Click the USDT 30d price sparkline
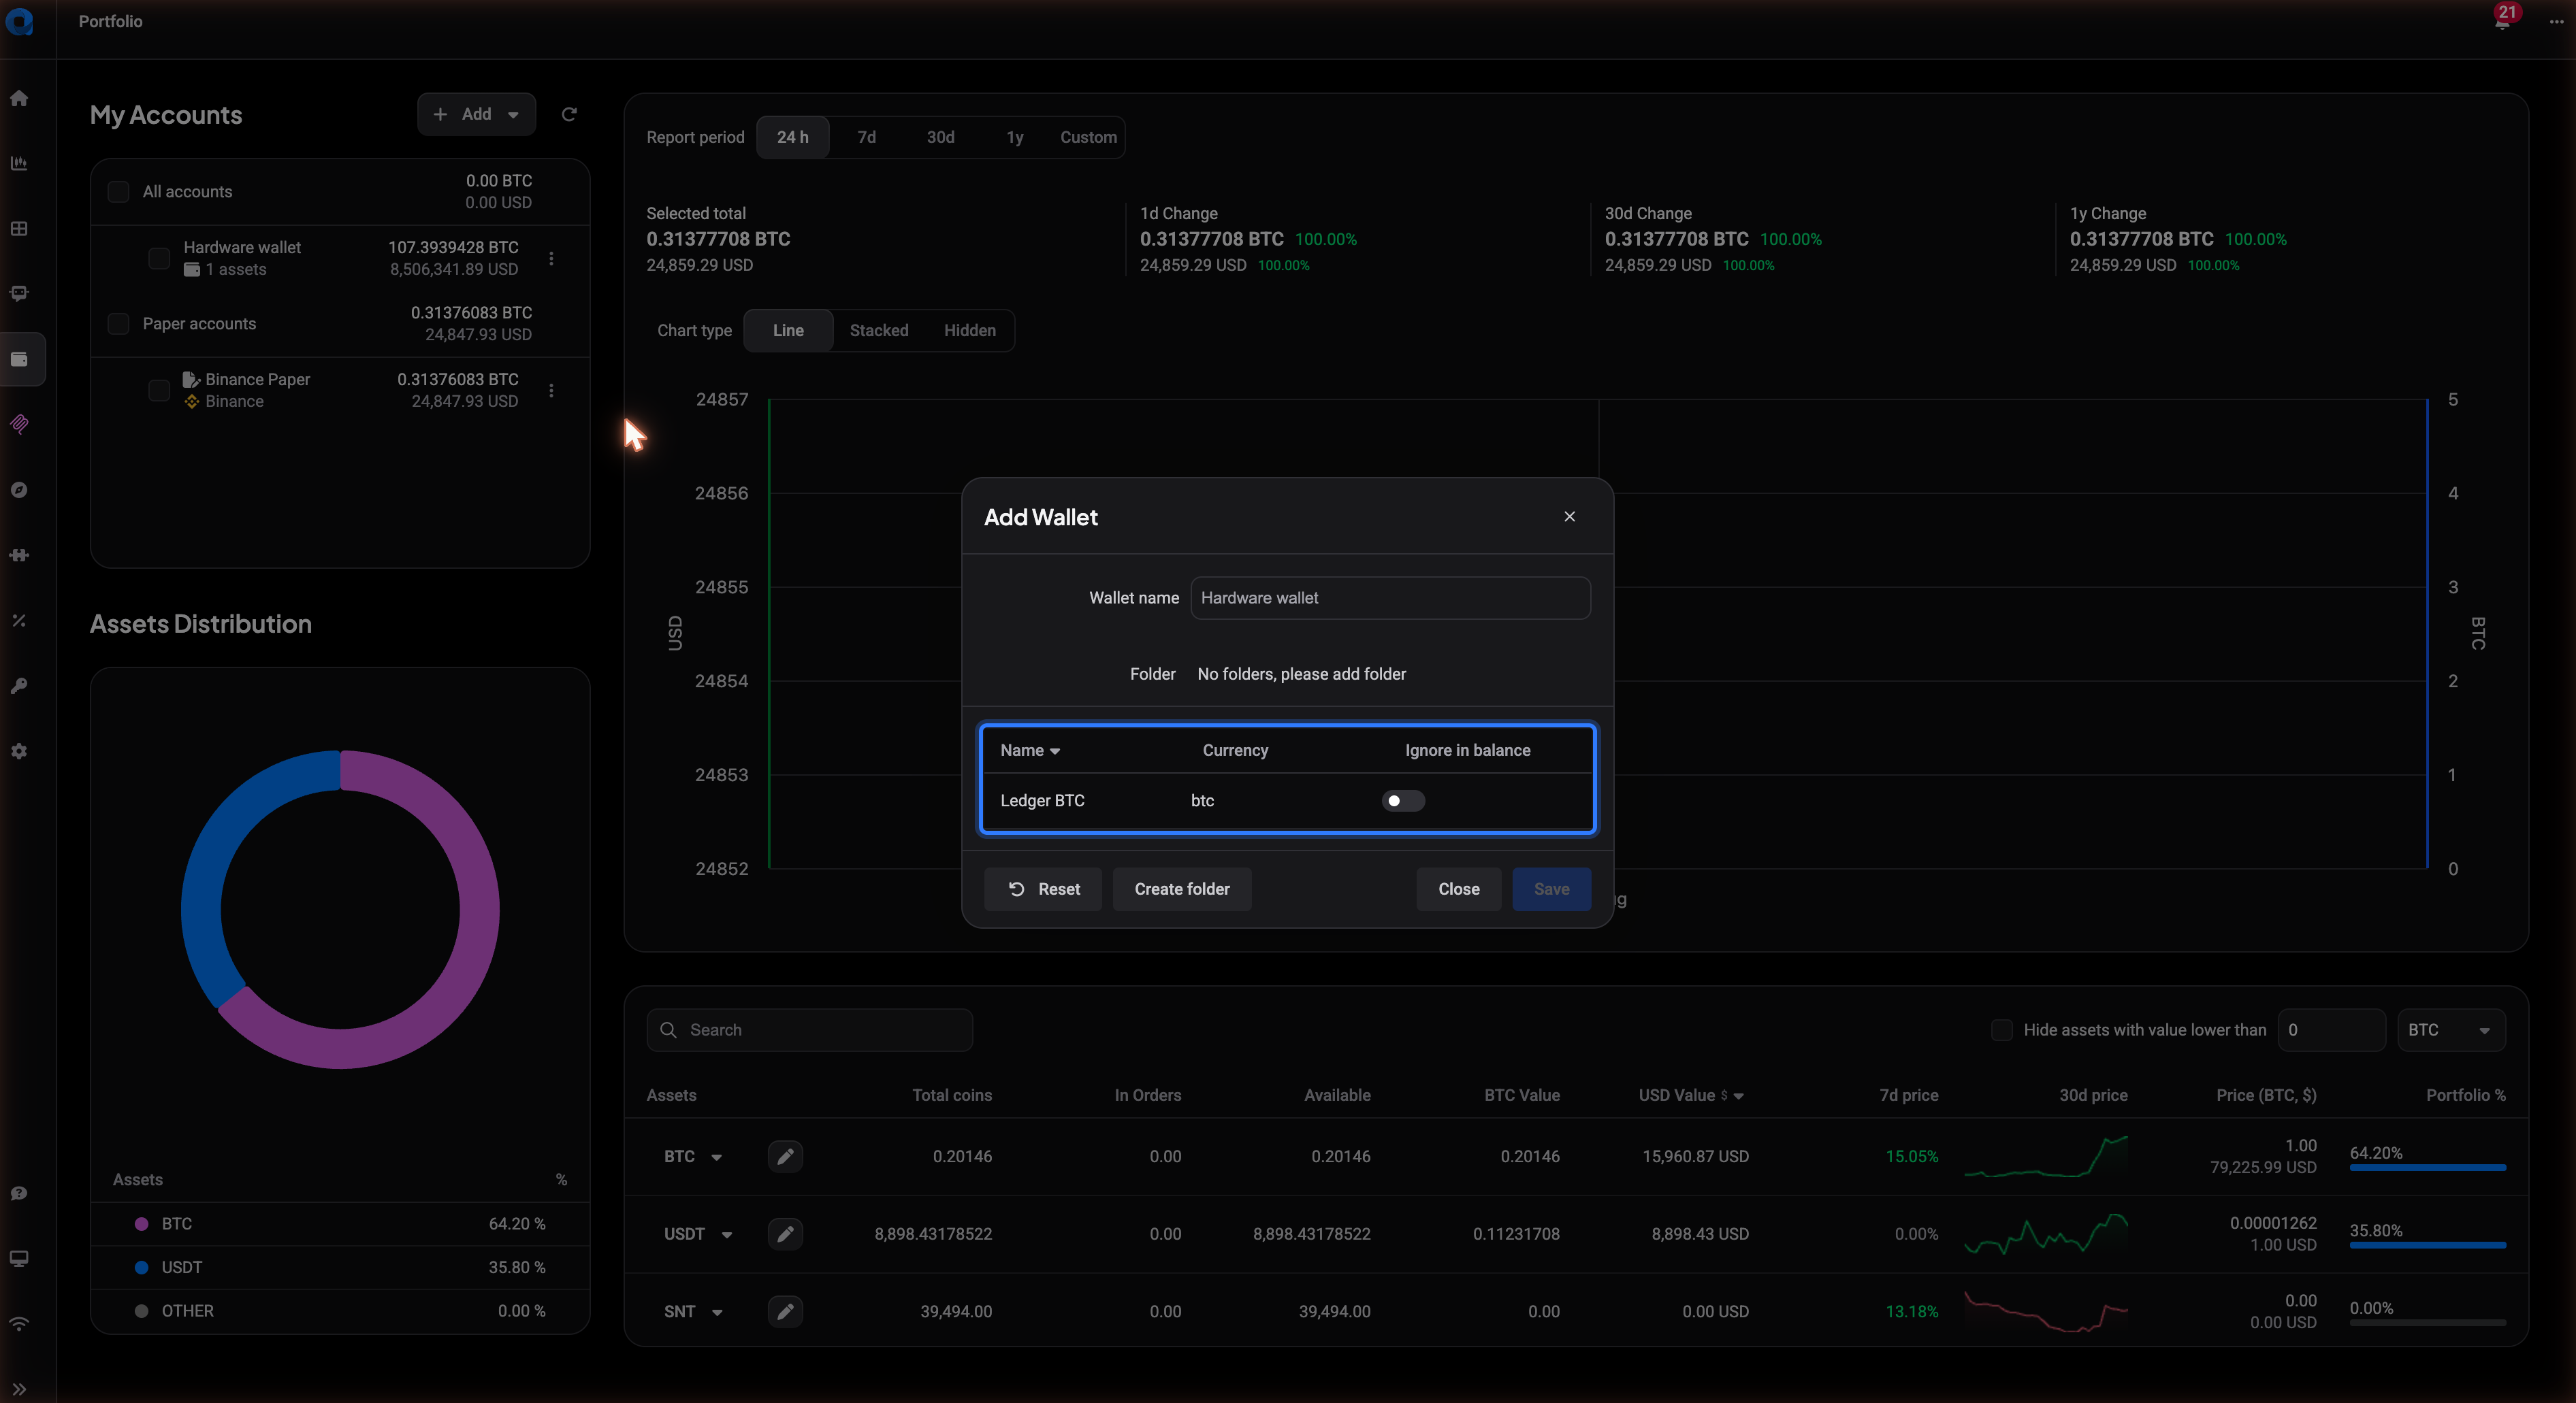Screen dimensions: 2576x1403 point(2046,1234)
